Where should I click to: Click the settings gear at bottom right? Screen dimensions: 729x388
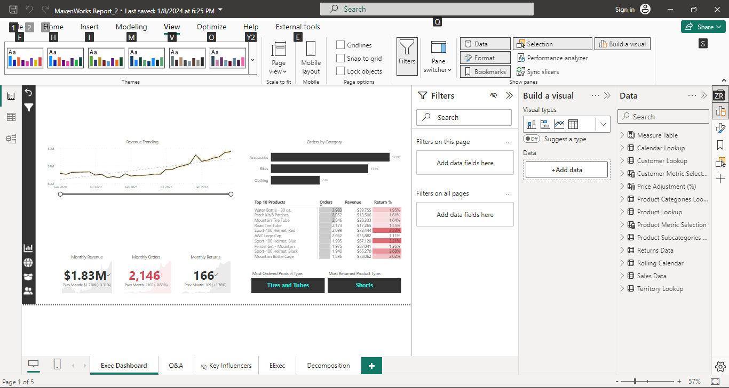coord(720,366)
